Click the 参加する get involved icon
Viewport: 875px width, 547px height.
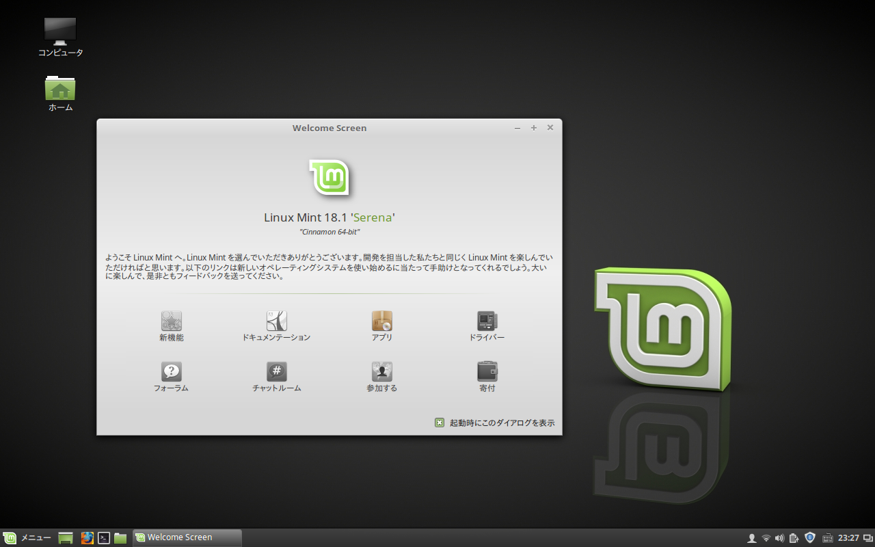(x=381, y=372)
